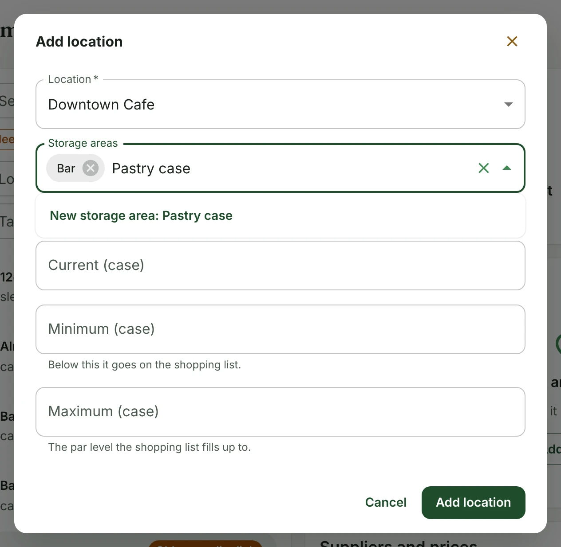Select the Downtown Cafe location field
This screenshot has width=561, height=547.
(280, 104)
